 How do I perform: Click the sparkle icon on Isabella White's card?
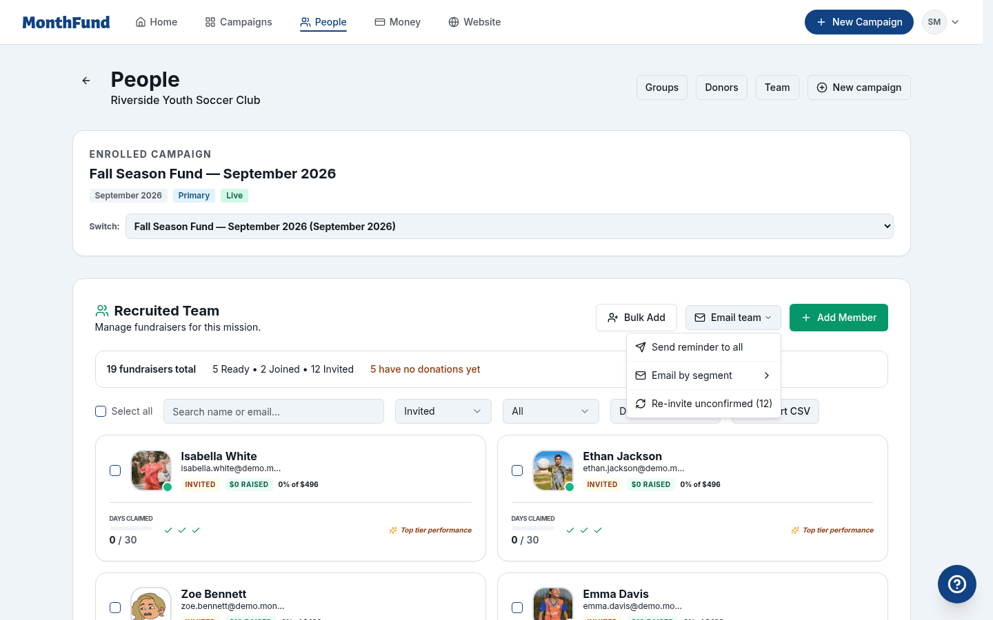point(393,530)
